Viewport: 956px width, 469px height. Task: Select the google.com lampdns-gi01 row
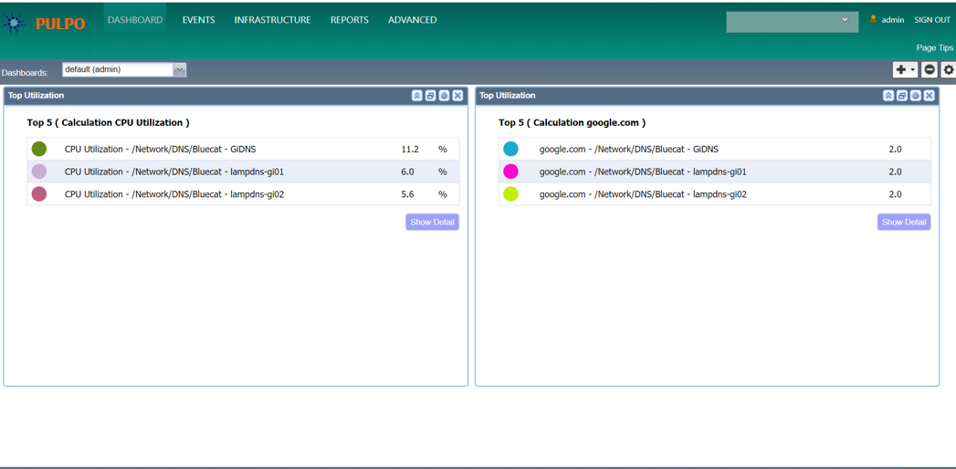(643, 172)
